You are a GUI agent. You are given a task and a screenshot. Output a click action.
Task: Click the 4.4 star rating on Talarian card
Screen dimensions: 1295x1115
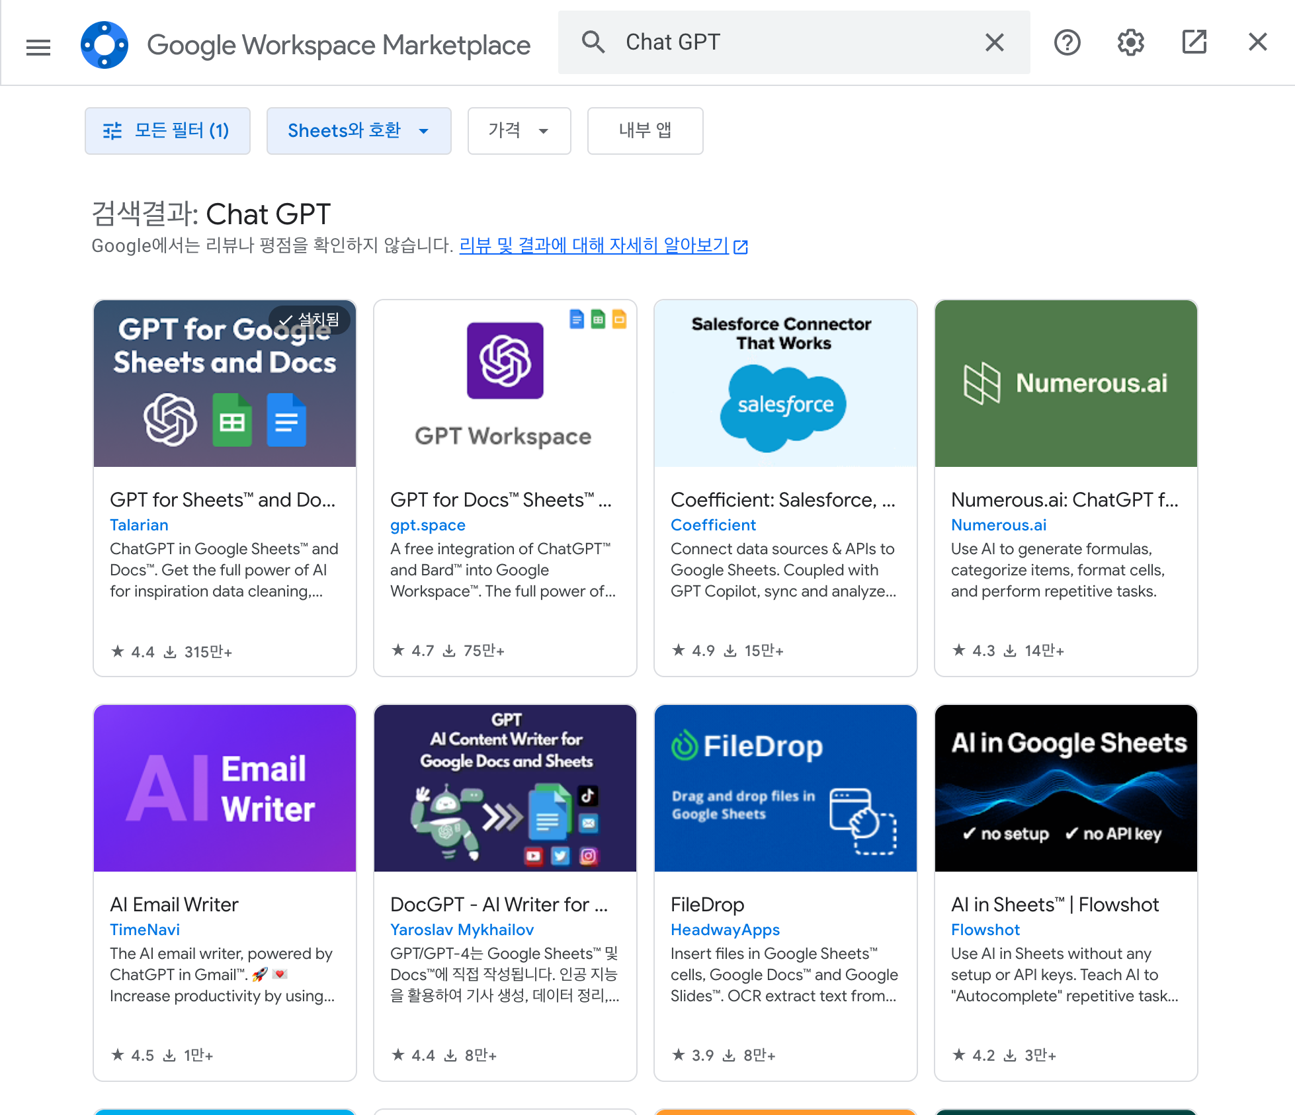[x=133, y=651]
